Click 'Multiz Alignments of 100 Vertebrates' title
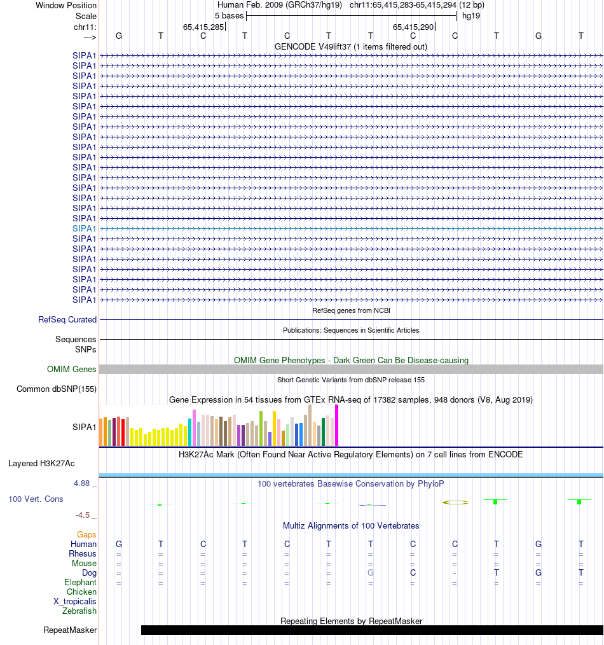This screenshot has height=645, width=604. pos(351,525)
